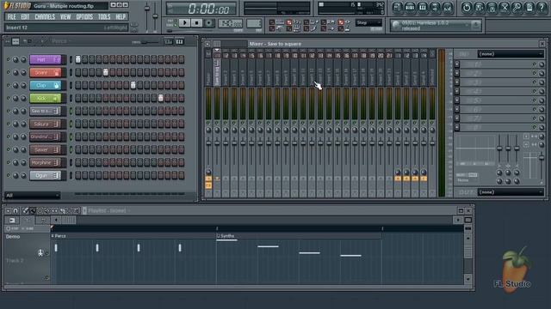The width and height of the screenshot is (551, 309).
Task: Toggle the magnet snap icon in Playlist
Action: 15,210
